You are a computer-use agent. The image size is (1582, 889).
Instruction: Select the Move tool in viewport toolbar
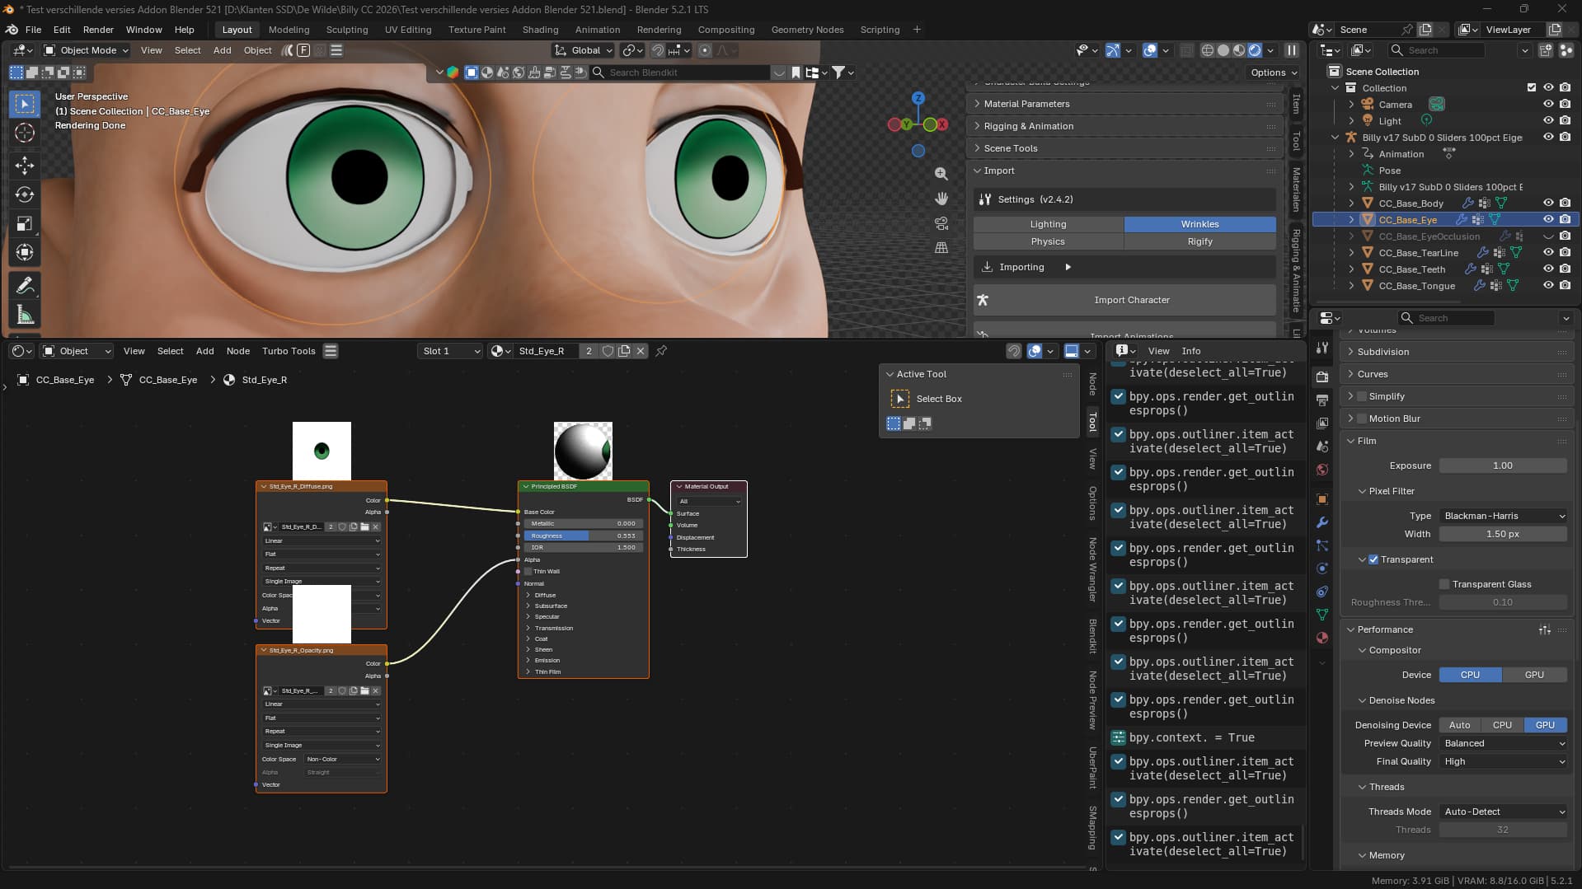[x=25, y=165]
